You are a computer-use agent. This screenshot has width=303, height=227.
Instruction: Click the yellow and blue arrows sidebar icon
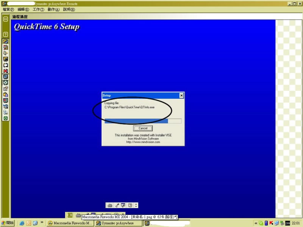point(6,41)
